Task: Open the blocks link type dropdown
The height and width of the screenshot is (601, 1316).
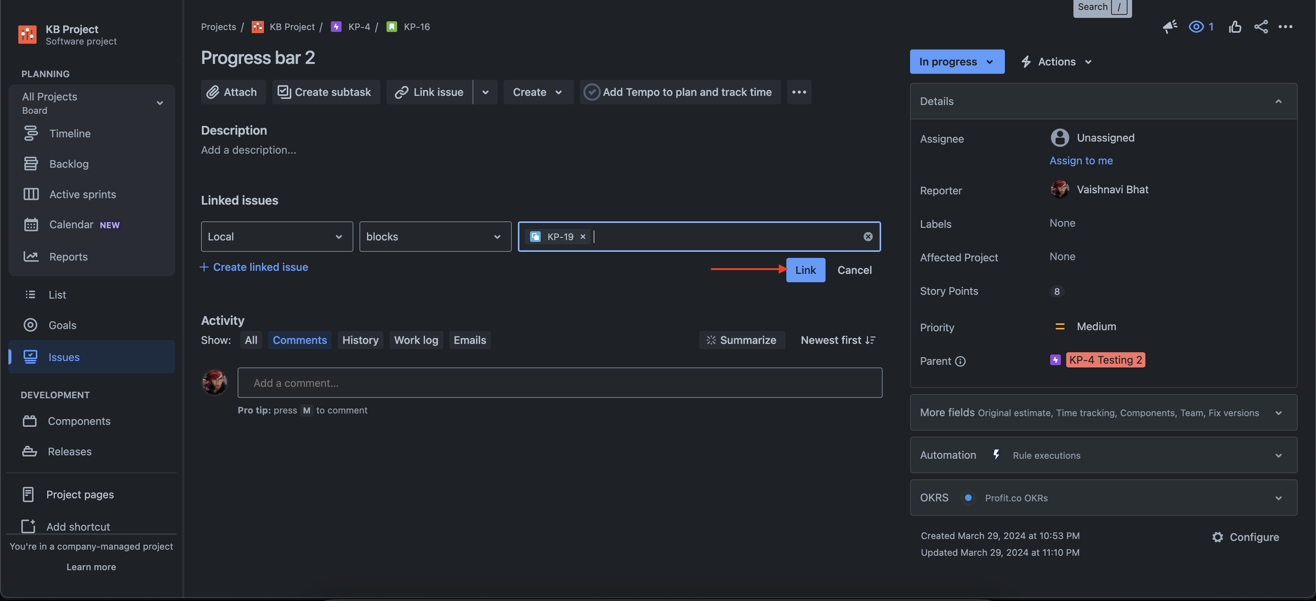Action: 435,237
